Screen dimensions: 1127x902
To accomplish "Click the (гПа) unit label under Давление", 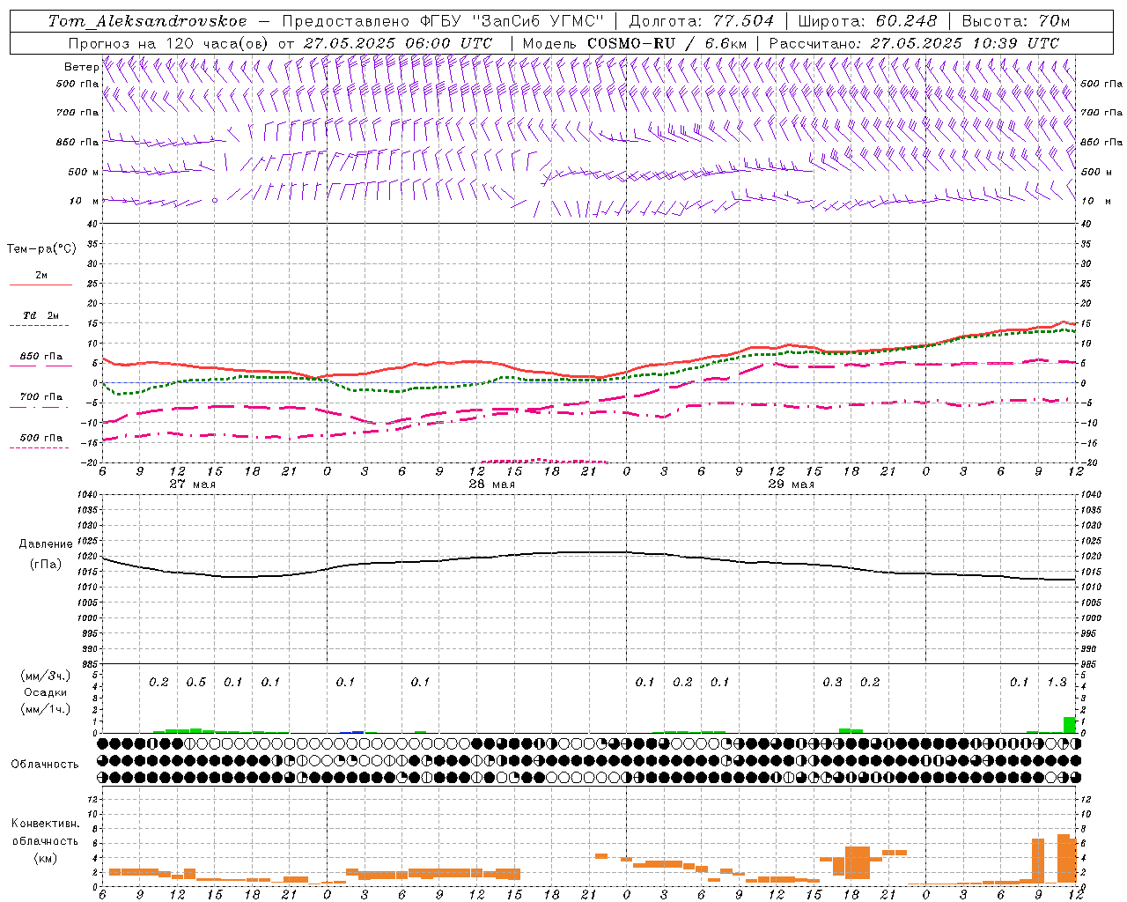I will 45,565.
